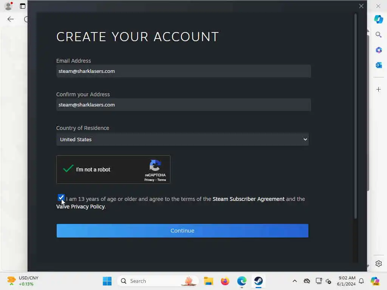387x290 pixels.
Task: Click the taskbar Search box
Action: (x=158, y=281)
